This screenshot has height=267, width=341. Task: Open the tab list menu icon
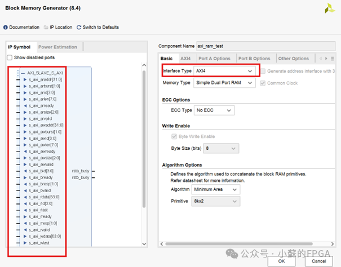(333, 59)
